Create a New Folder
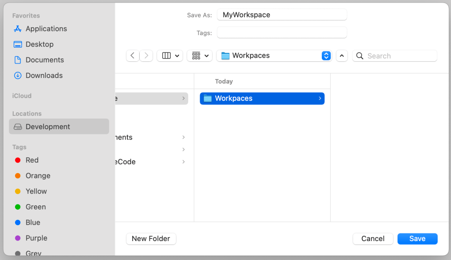The height and width of the screenshot is (260, 451). click(151, 238)
